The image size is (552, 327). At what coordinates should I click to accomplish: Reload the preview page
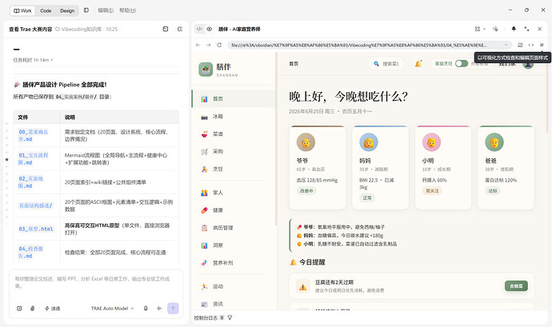[219, 45]
